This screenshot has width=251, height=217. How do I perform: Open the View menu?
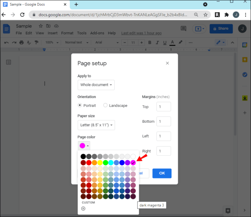pos(40,33)
